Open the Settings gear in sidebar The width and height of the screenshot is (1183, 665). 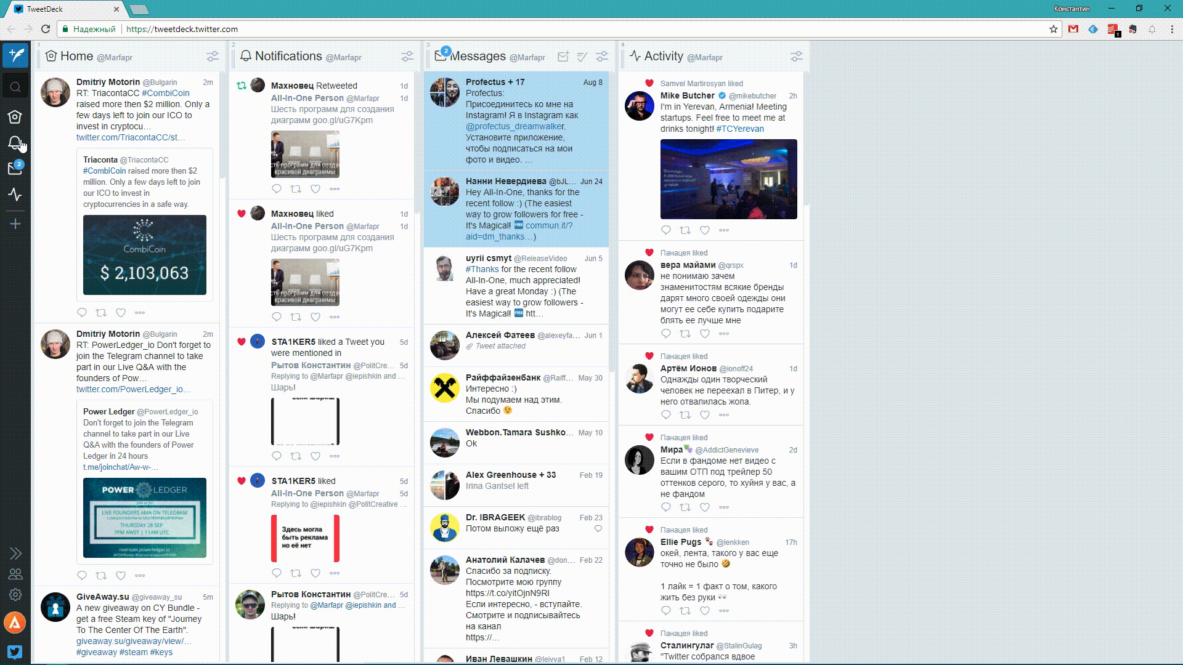(x=15, y=595)
